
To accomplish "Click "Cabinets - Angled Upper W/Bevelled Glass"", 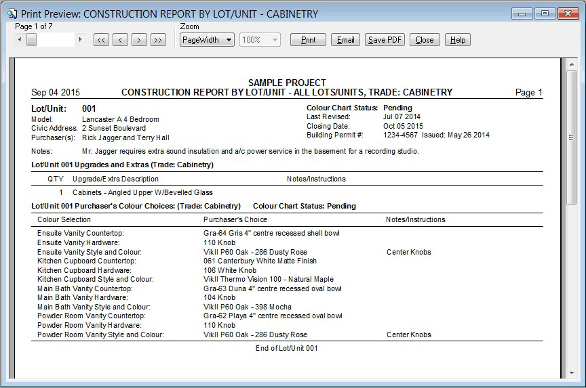I will coord(142,193).
